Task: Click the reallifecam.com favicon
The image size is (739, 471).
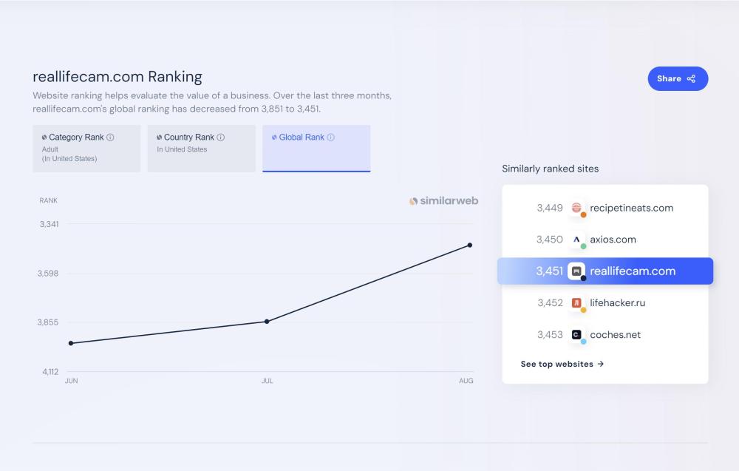Action: pyautogui.click(x=576, y=271)
